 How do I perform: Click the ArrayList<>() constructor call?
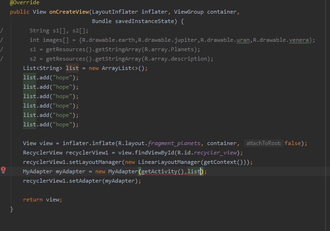pos(123,68)
